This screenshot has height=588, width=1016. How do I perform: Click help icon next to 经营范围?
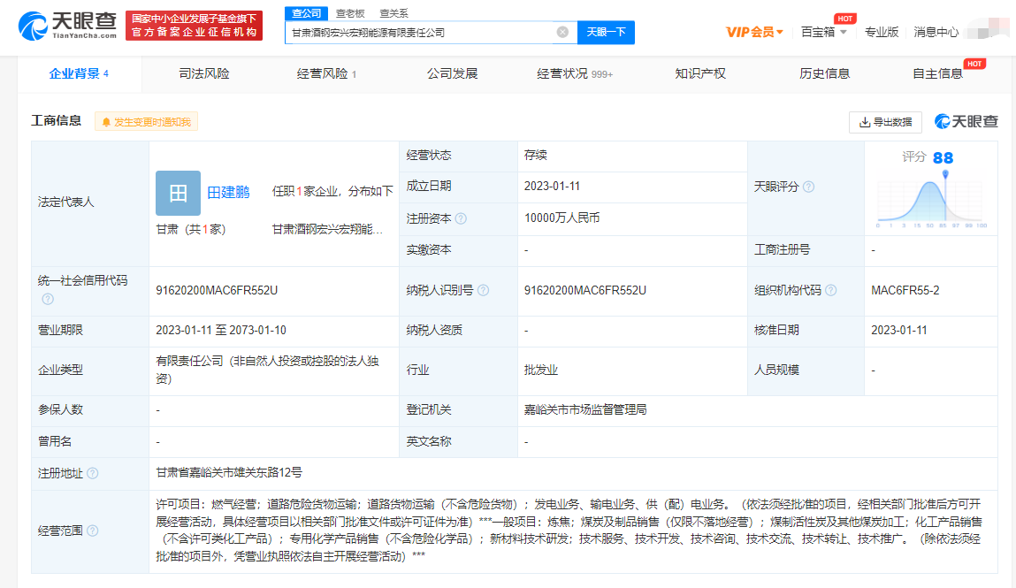tap(93, 531)
